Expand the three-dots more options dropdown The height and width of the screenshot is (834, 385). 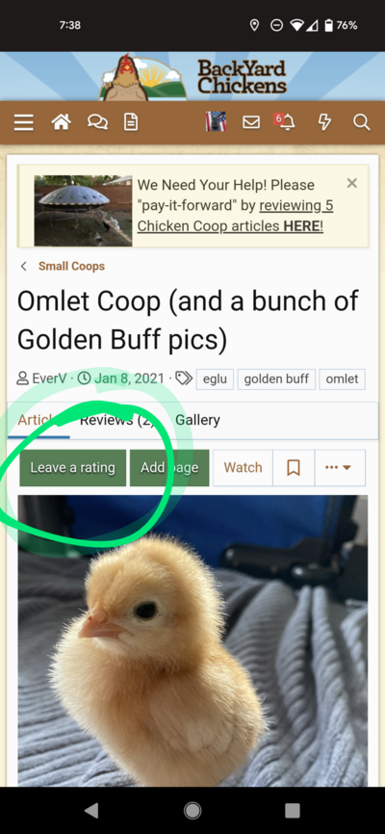tap(340, 468)
